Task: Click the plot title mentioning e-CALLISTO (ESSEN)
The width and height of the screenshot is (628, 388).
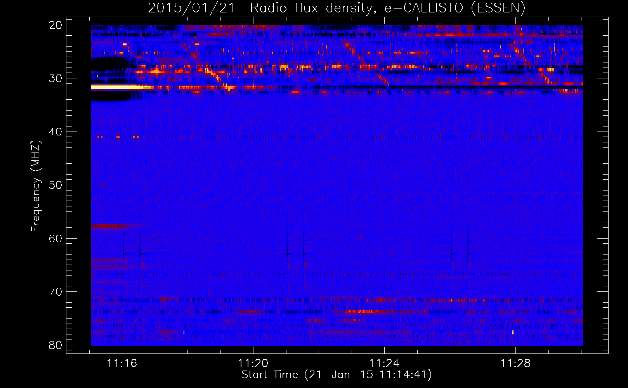Action: point(337,8)
